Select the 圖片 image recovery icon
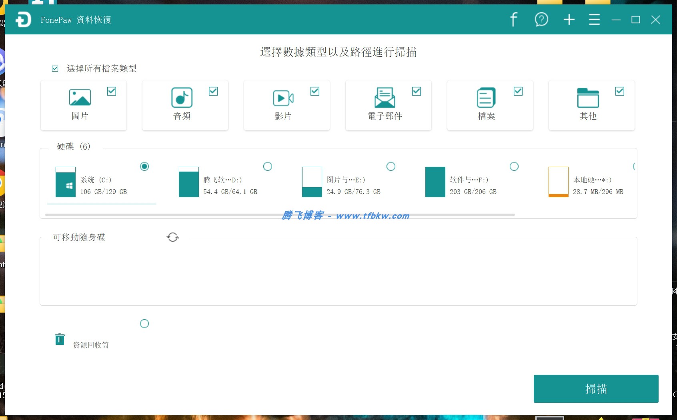This screenshot has height=420, width=677. tap(80, 98)
